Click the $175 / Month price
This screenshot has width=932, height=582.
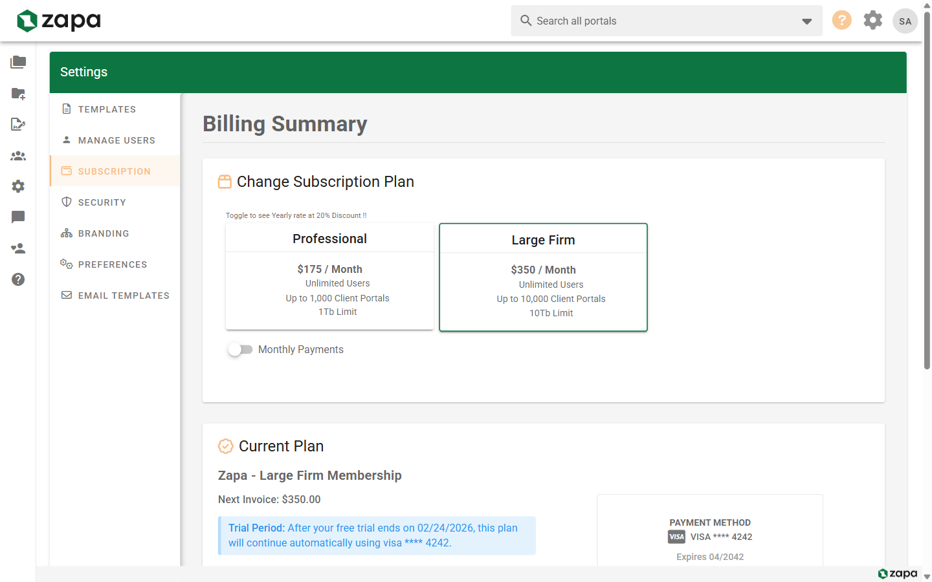click(x=329, y=269)
